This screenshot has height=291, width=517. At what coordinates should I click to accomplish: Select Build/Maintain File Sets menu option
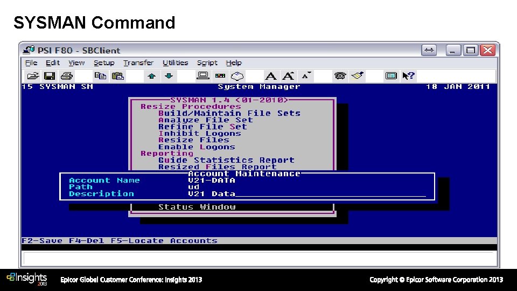pos(229,113)
